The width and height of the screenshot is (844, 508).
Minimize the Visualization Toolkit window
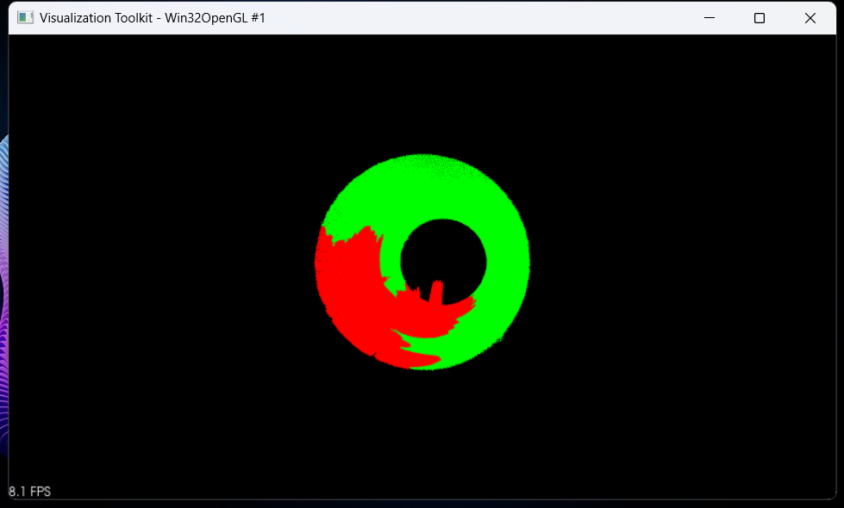pyautogui.click(x=710, y=18)
